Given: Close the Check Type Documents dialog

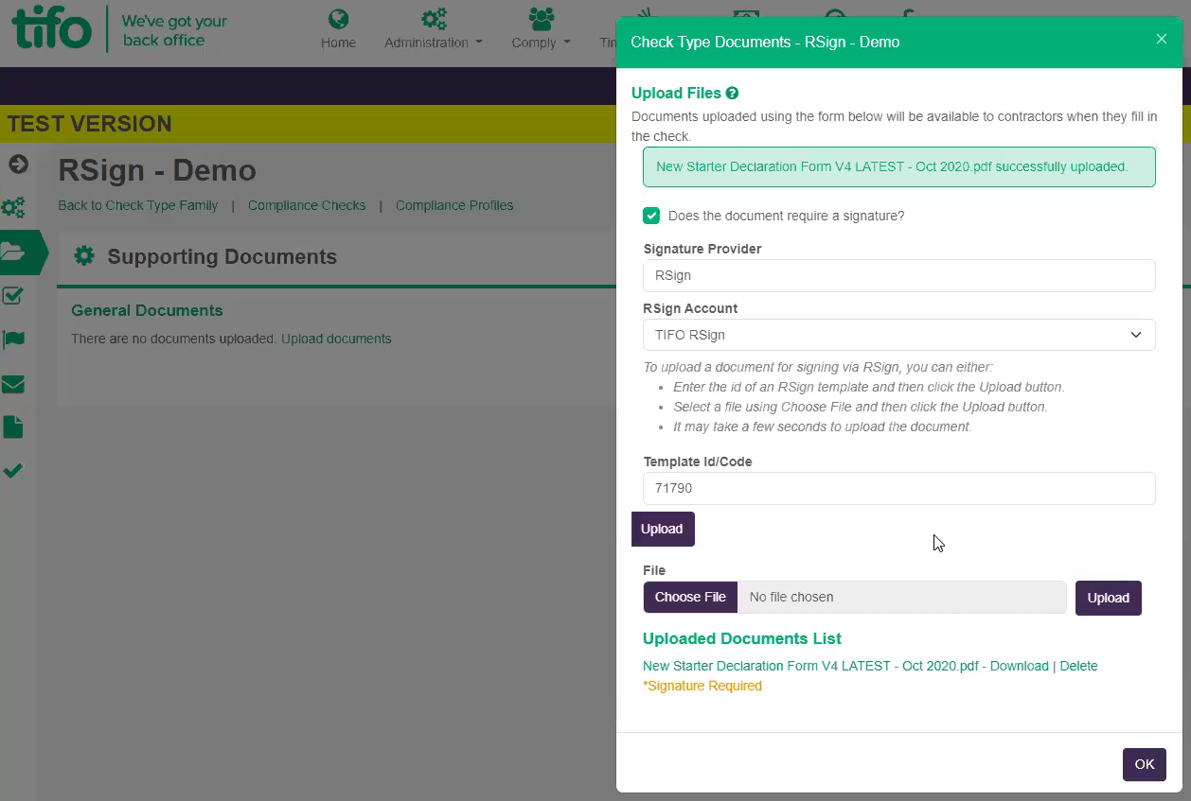Looking at the screenshot, I should [x=1162, y=40].
